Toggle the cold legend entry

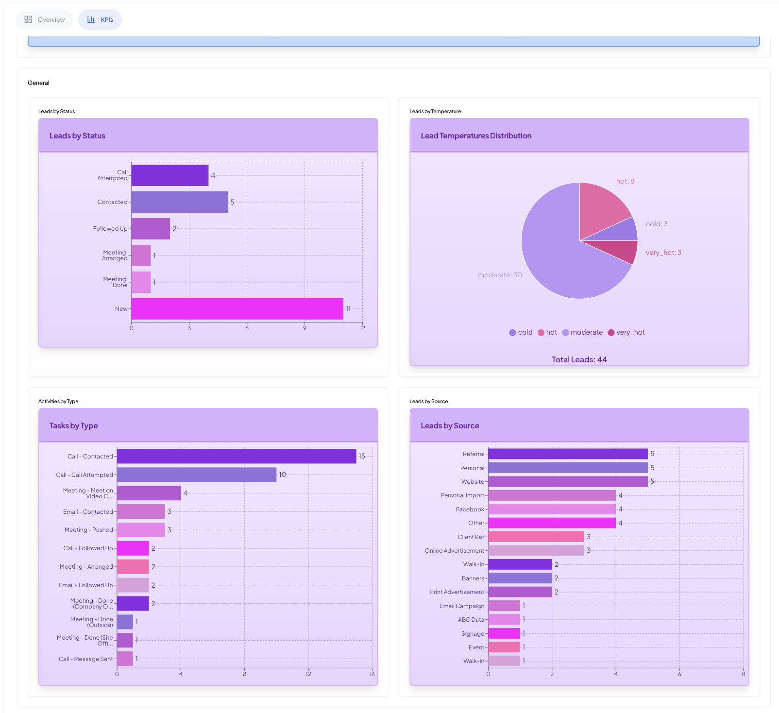521,332
